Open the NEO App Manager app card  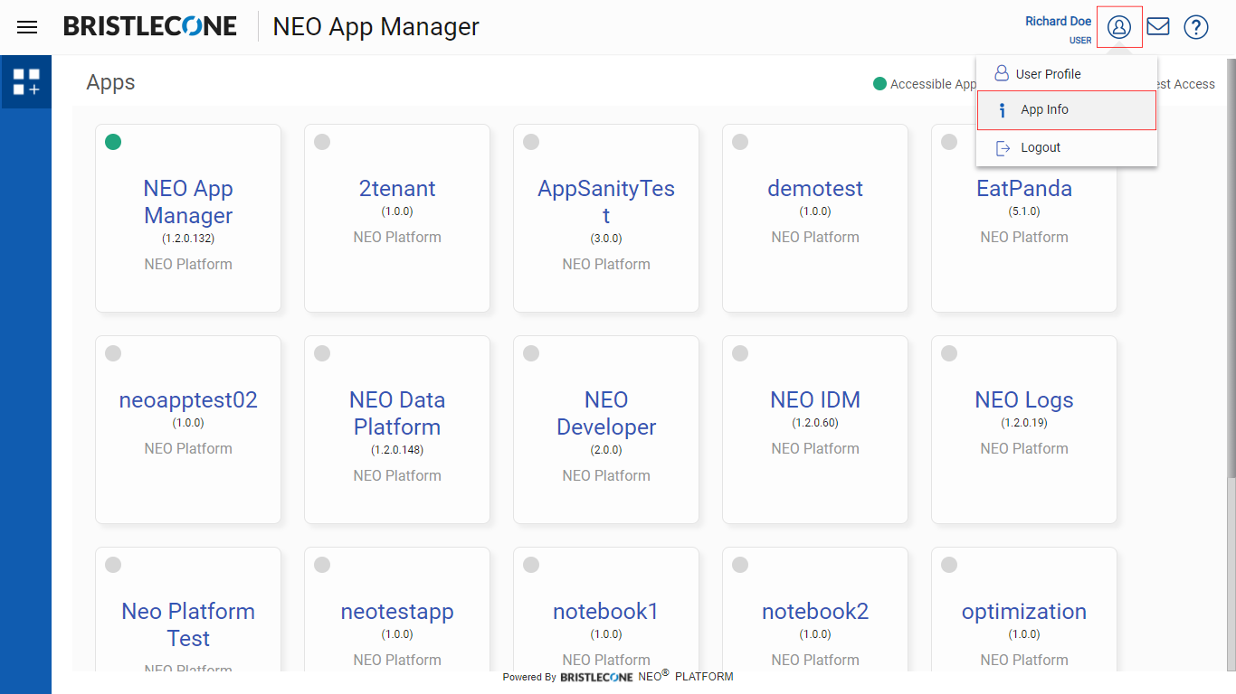click(x=188, y=218)
